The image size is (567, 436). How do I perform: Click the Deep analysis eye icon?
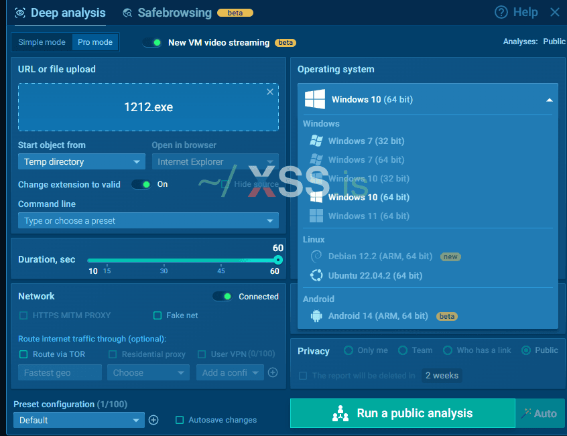(20, 13)
